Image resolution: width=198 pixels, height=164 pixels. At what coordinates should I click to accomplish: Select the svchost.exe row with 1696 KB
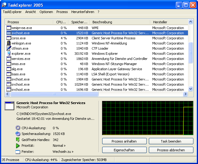97,90
